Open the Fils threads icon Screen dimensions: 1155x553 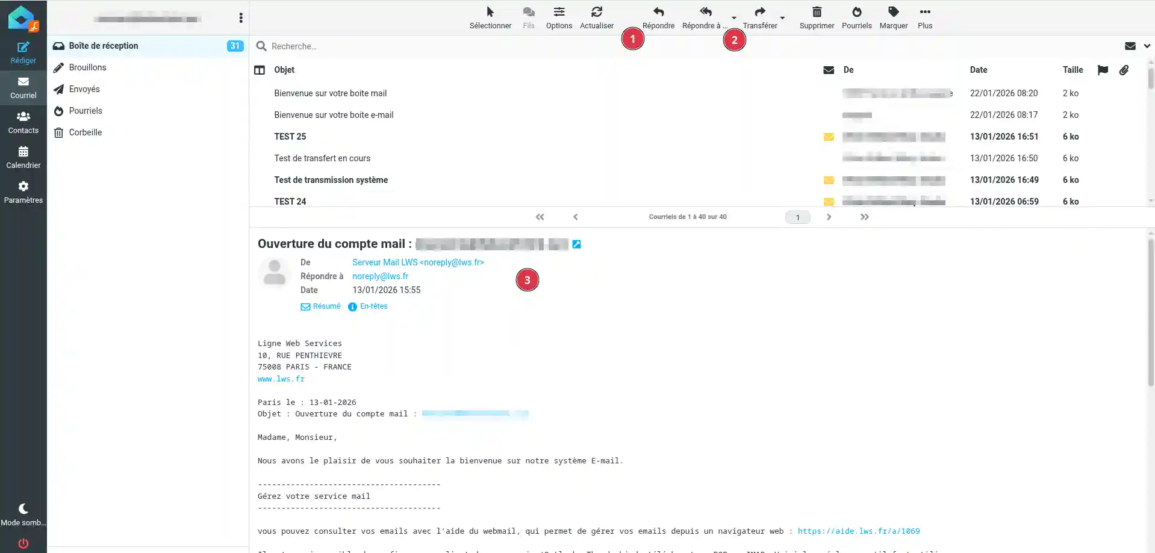(529, 17)
